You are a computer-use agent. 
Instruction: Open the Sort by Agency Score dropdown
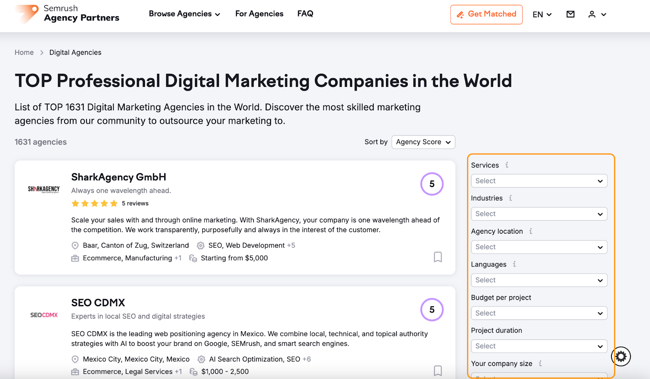(423, 142)
